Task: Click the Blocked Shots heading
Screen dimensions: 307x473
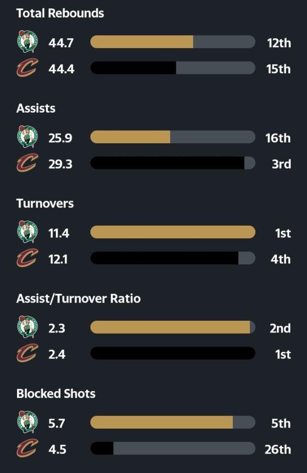Action: tap(56, 394)
